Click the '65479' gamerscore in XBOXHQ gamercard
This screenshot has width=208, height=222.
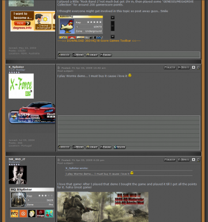pyautogui.click(x=98, y=27)
